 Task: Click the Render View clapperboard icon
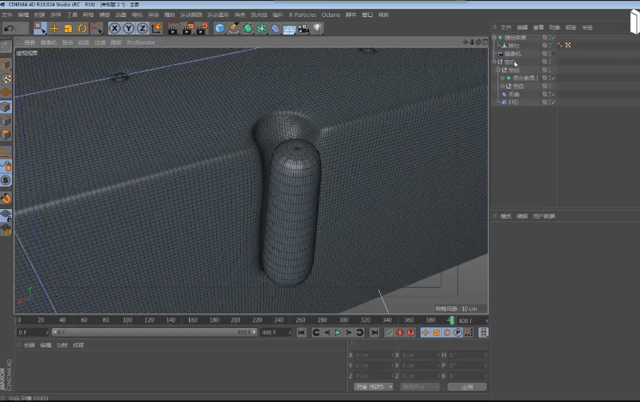[x=172, y=28]
